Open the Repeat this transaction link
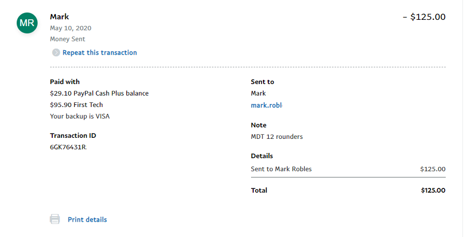The width and height of the screenshot is (464, 237). point(99,53)
